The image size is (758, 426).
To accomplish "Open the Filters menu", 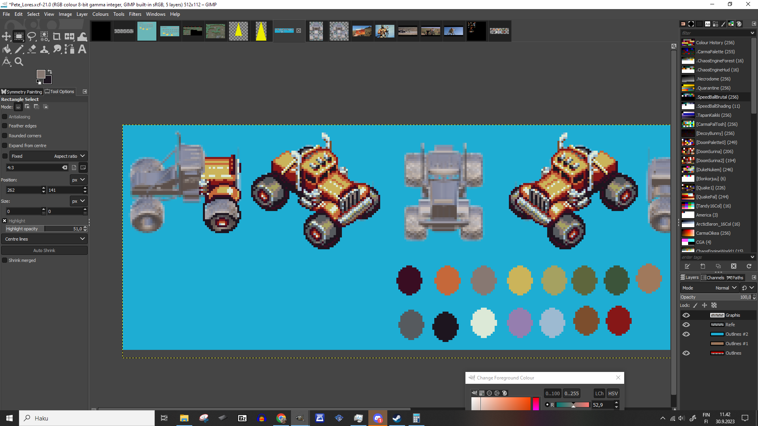I will click(x=135, y=14).
